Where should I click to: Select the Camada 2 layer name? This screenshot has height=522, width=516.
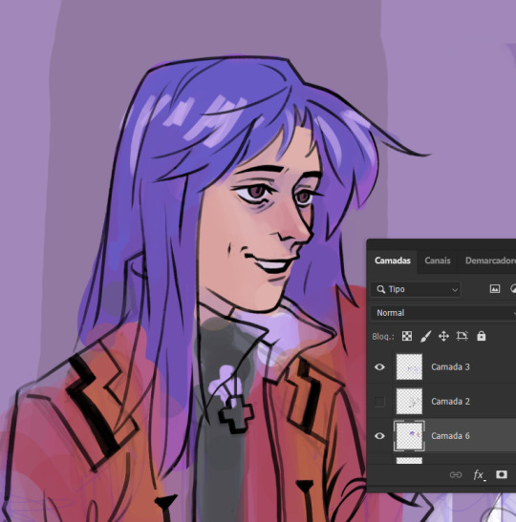click(450, 402)
